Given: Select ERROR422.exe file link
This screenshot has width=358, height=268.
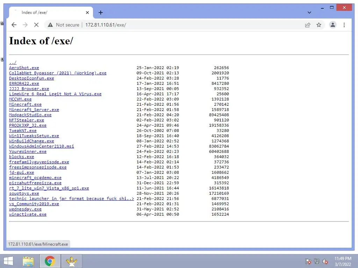Looking at the screenshot, I should pos(24,83).
